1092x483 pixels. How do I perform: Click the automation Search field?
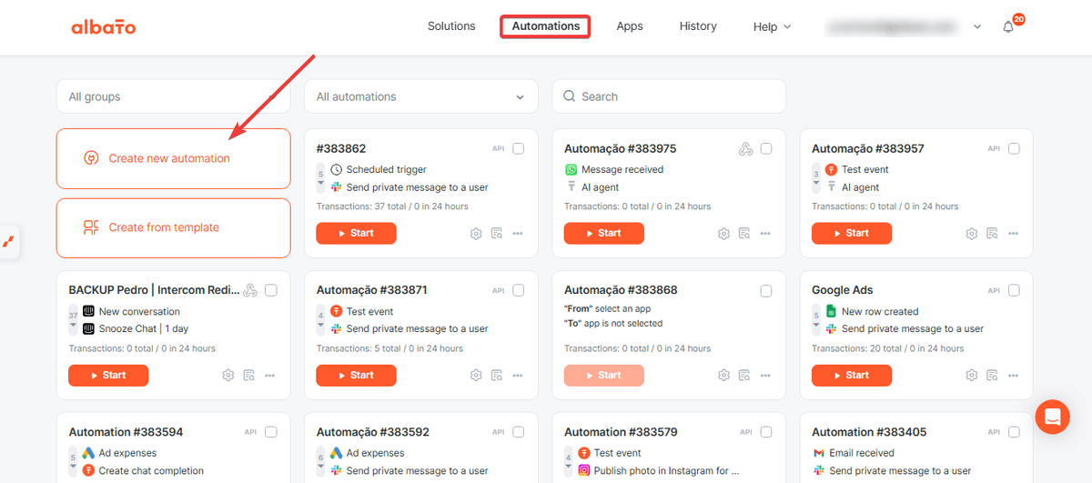(669, 96)
